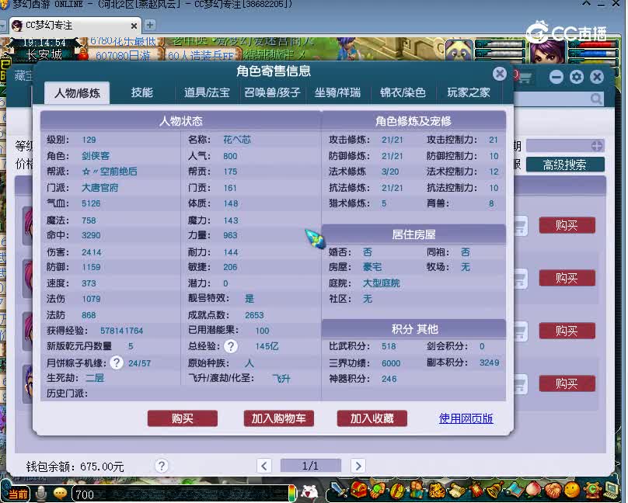Click the yellow smiley face icon

click(x=572, y=491)
